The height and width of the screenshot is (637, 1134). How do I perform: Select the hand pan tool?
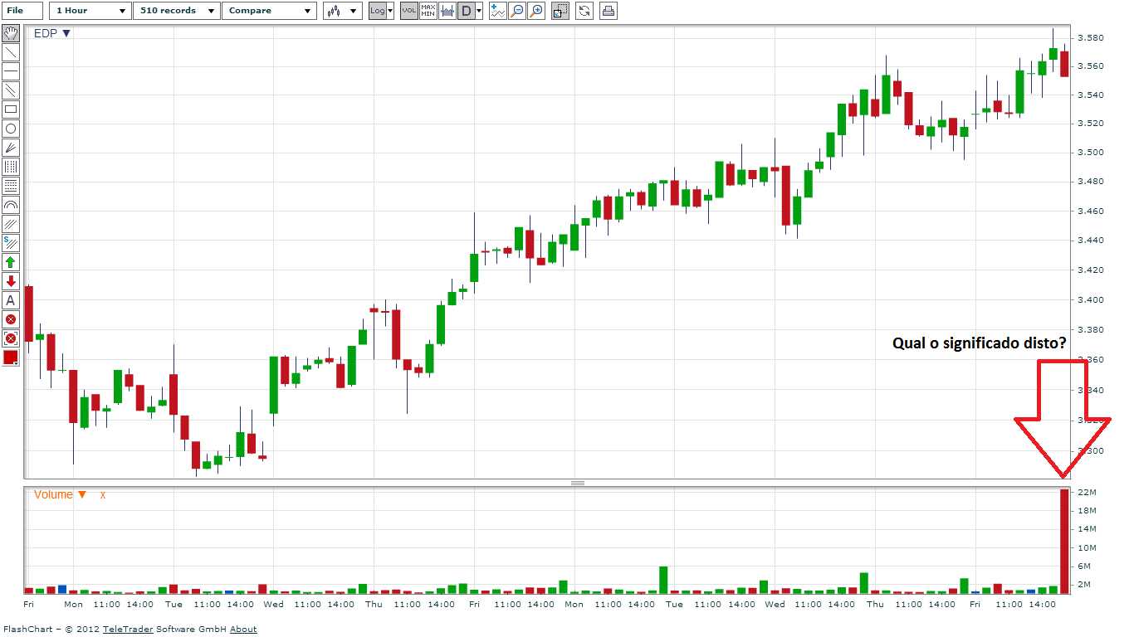11,33
